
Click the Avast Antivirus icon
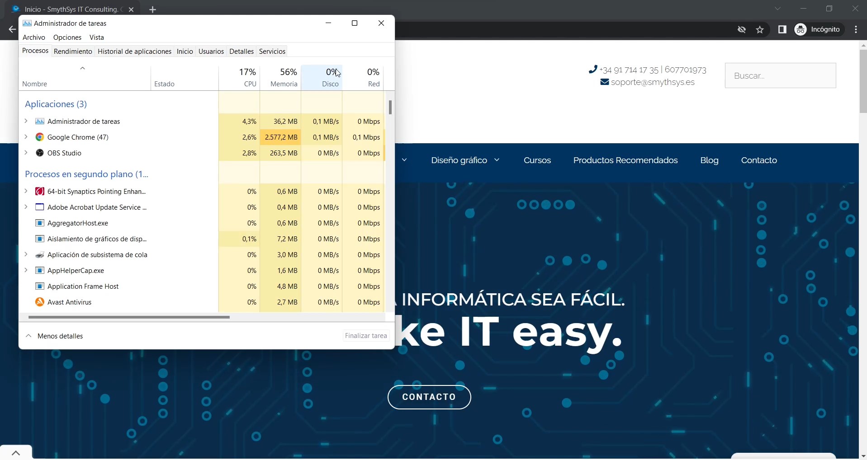click(40, 302)
